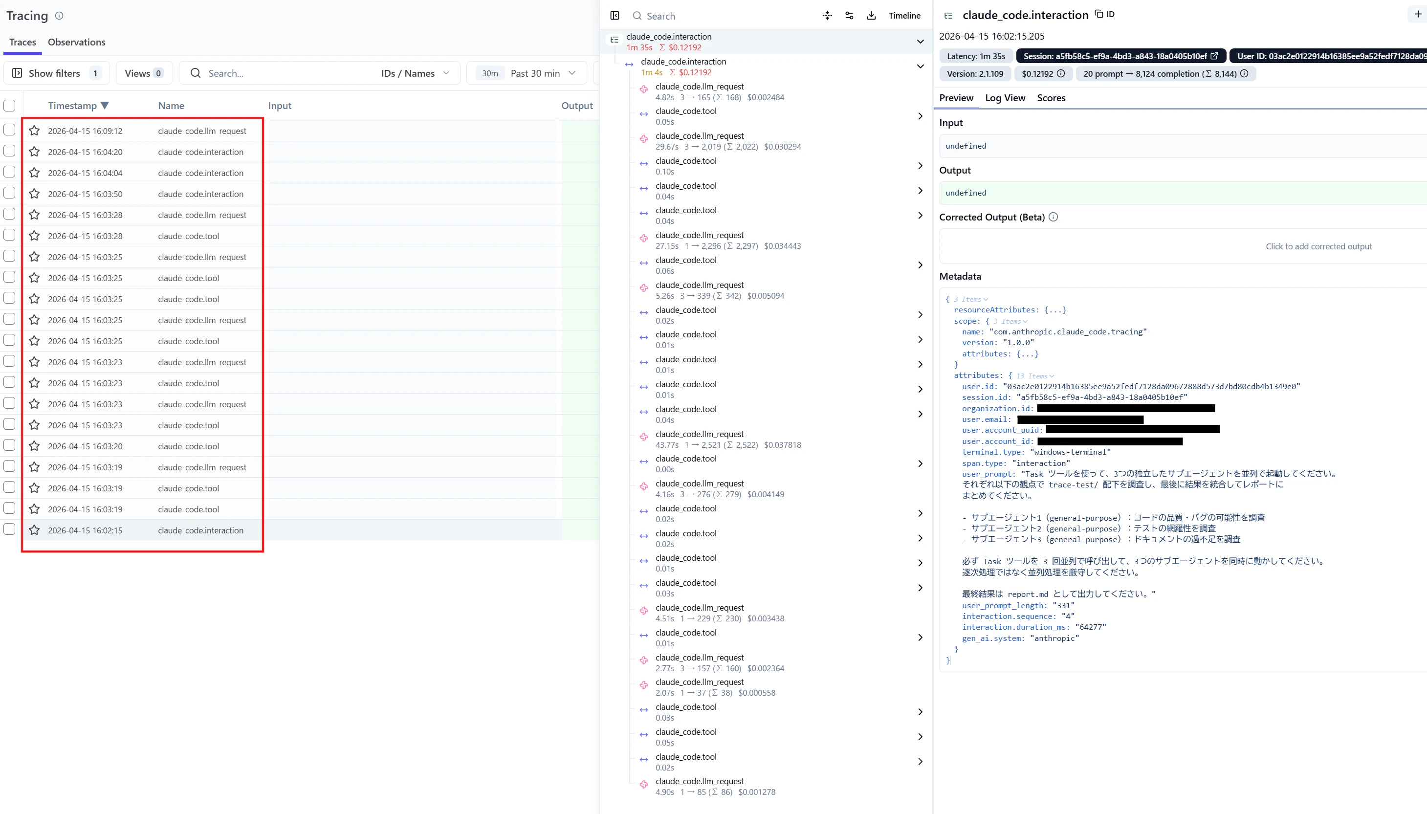Star the trace timestamped 2026-04-15 16:03:20
This screenshot has width=1427, height=814.
34,446
